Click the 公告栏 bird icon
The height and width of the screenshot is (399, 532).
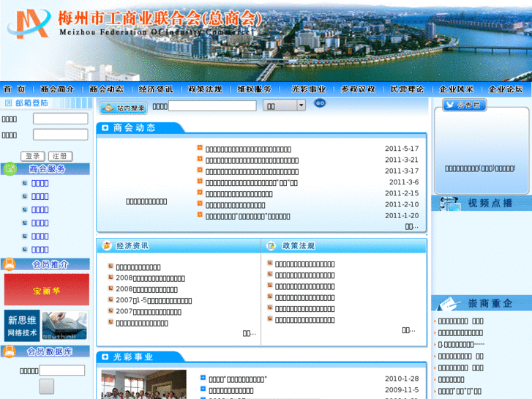tap(449, 105)
